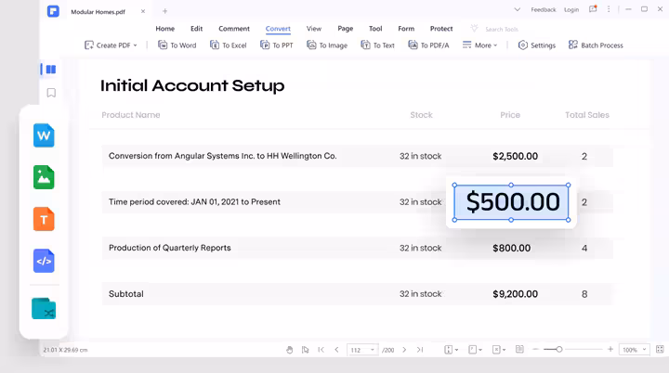The height and width of the screenshot is (373, 669).
Task: Click the Login link
Action: [571, 9]
